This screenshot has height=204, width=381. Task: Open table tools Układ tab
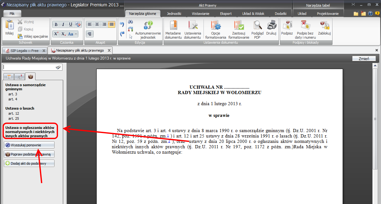(x=302, y=14)
